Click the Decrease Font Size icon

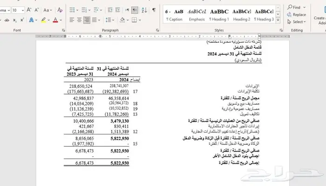pos(37,10)
